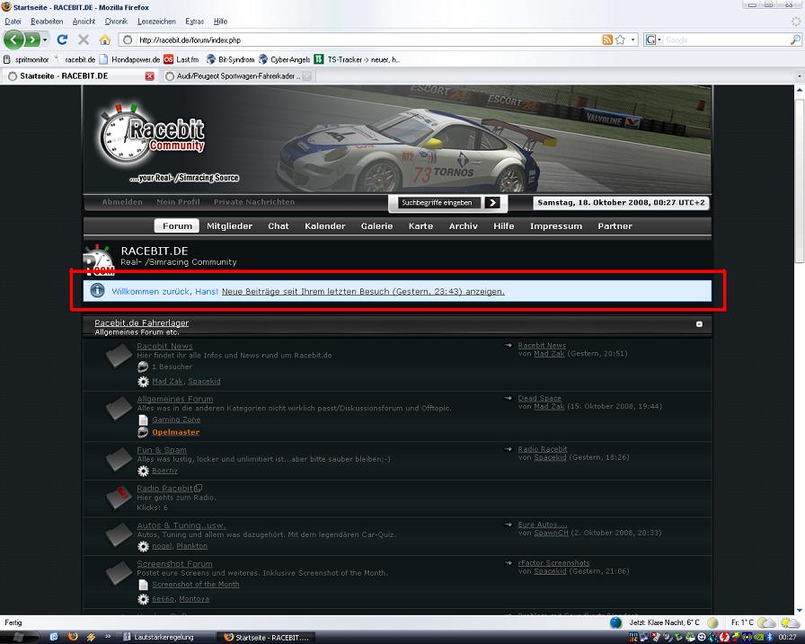
Task: Show new posts since last visit
Action: 363,292
